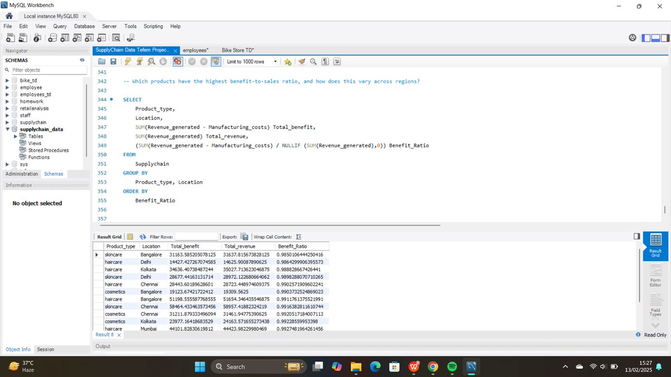This screenshot has height=377, width=671.
Task: Switch to the Bike Store TD* tab
Action: point(238,50)
